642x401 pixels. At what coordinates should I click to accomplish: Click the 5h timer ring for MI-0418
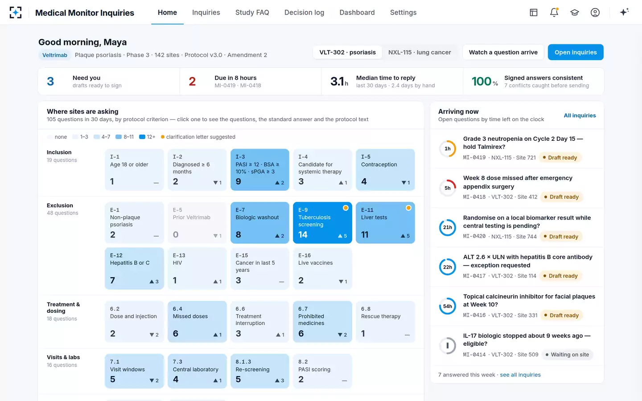click(x=448, y=188)
